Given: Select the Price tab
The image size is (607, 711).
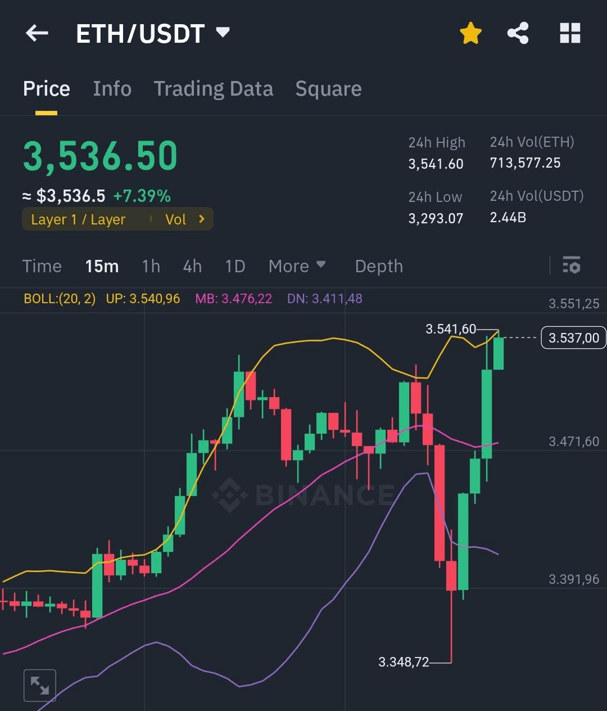Looking at the screenshot, I should (x=47, y=89).
